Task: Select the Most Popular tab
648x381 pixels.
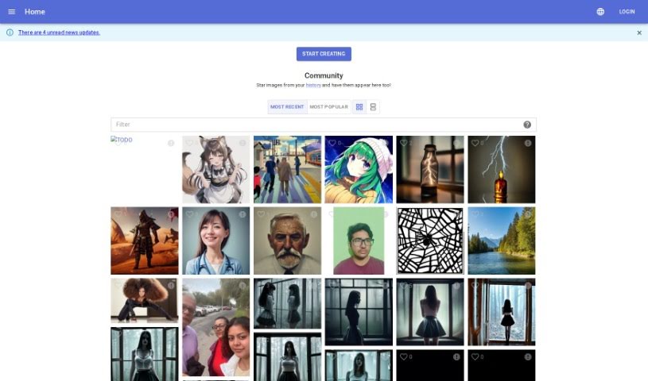Action: click(328, 107)
